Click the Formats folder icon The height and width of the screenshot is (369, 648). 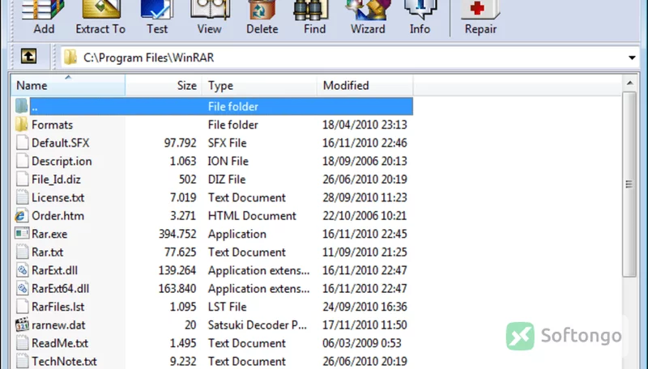[x=22, y=125]
